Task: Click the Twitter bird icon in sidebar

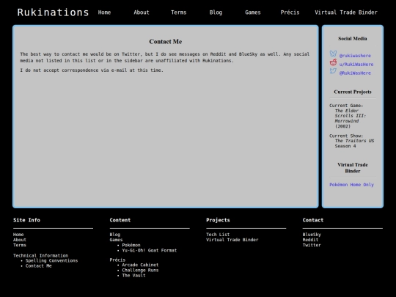Action: (x=333, y=71)
